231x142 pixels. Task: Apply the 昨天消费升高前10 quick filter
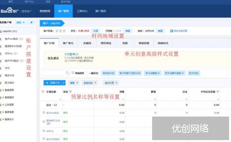click(x=174, y=73)
